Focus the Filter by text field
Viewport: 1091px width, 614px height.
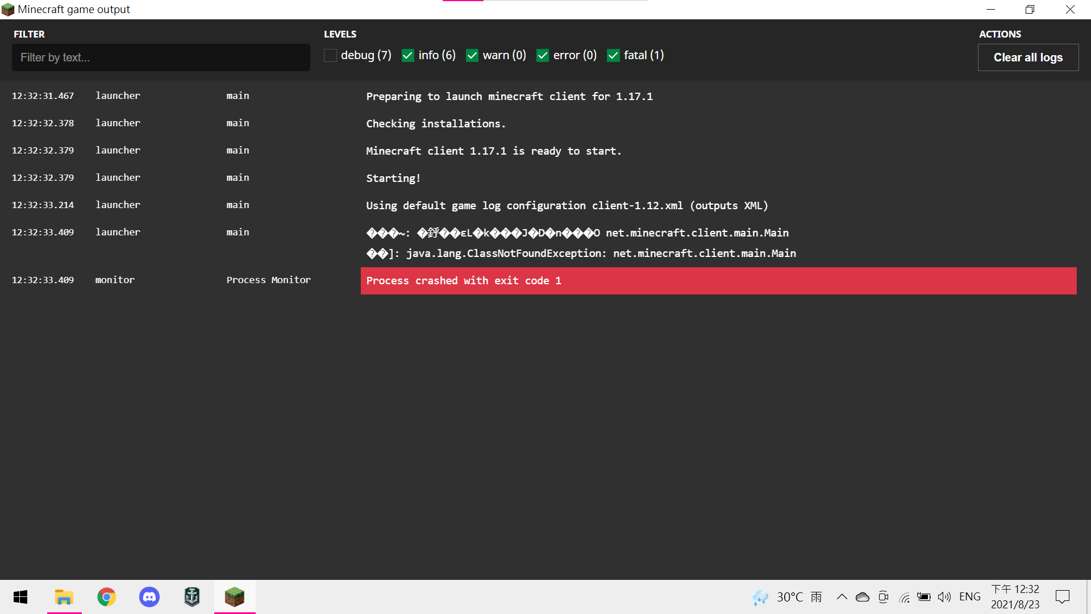(161, 57)
